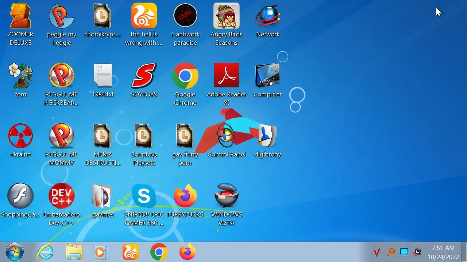This screenshot has width=467, height=262.
Task: Select the Embarcadero Dev-C++ icon
Action: [62, 196]
